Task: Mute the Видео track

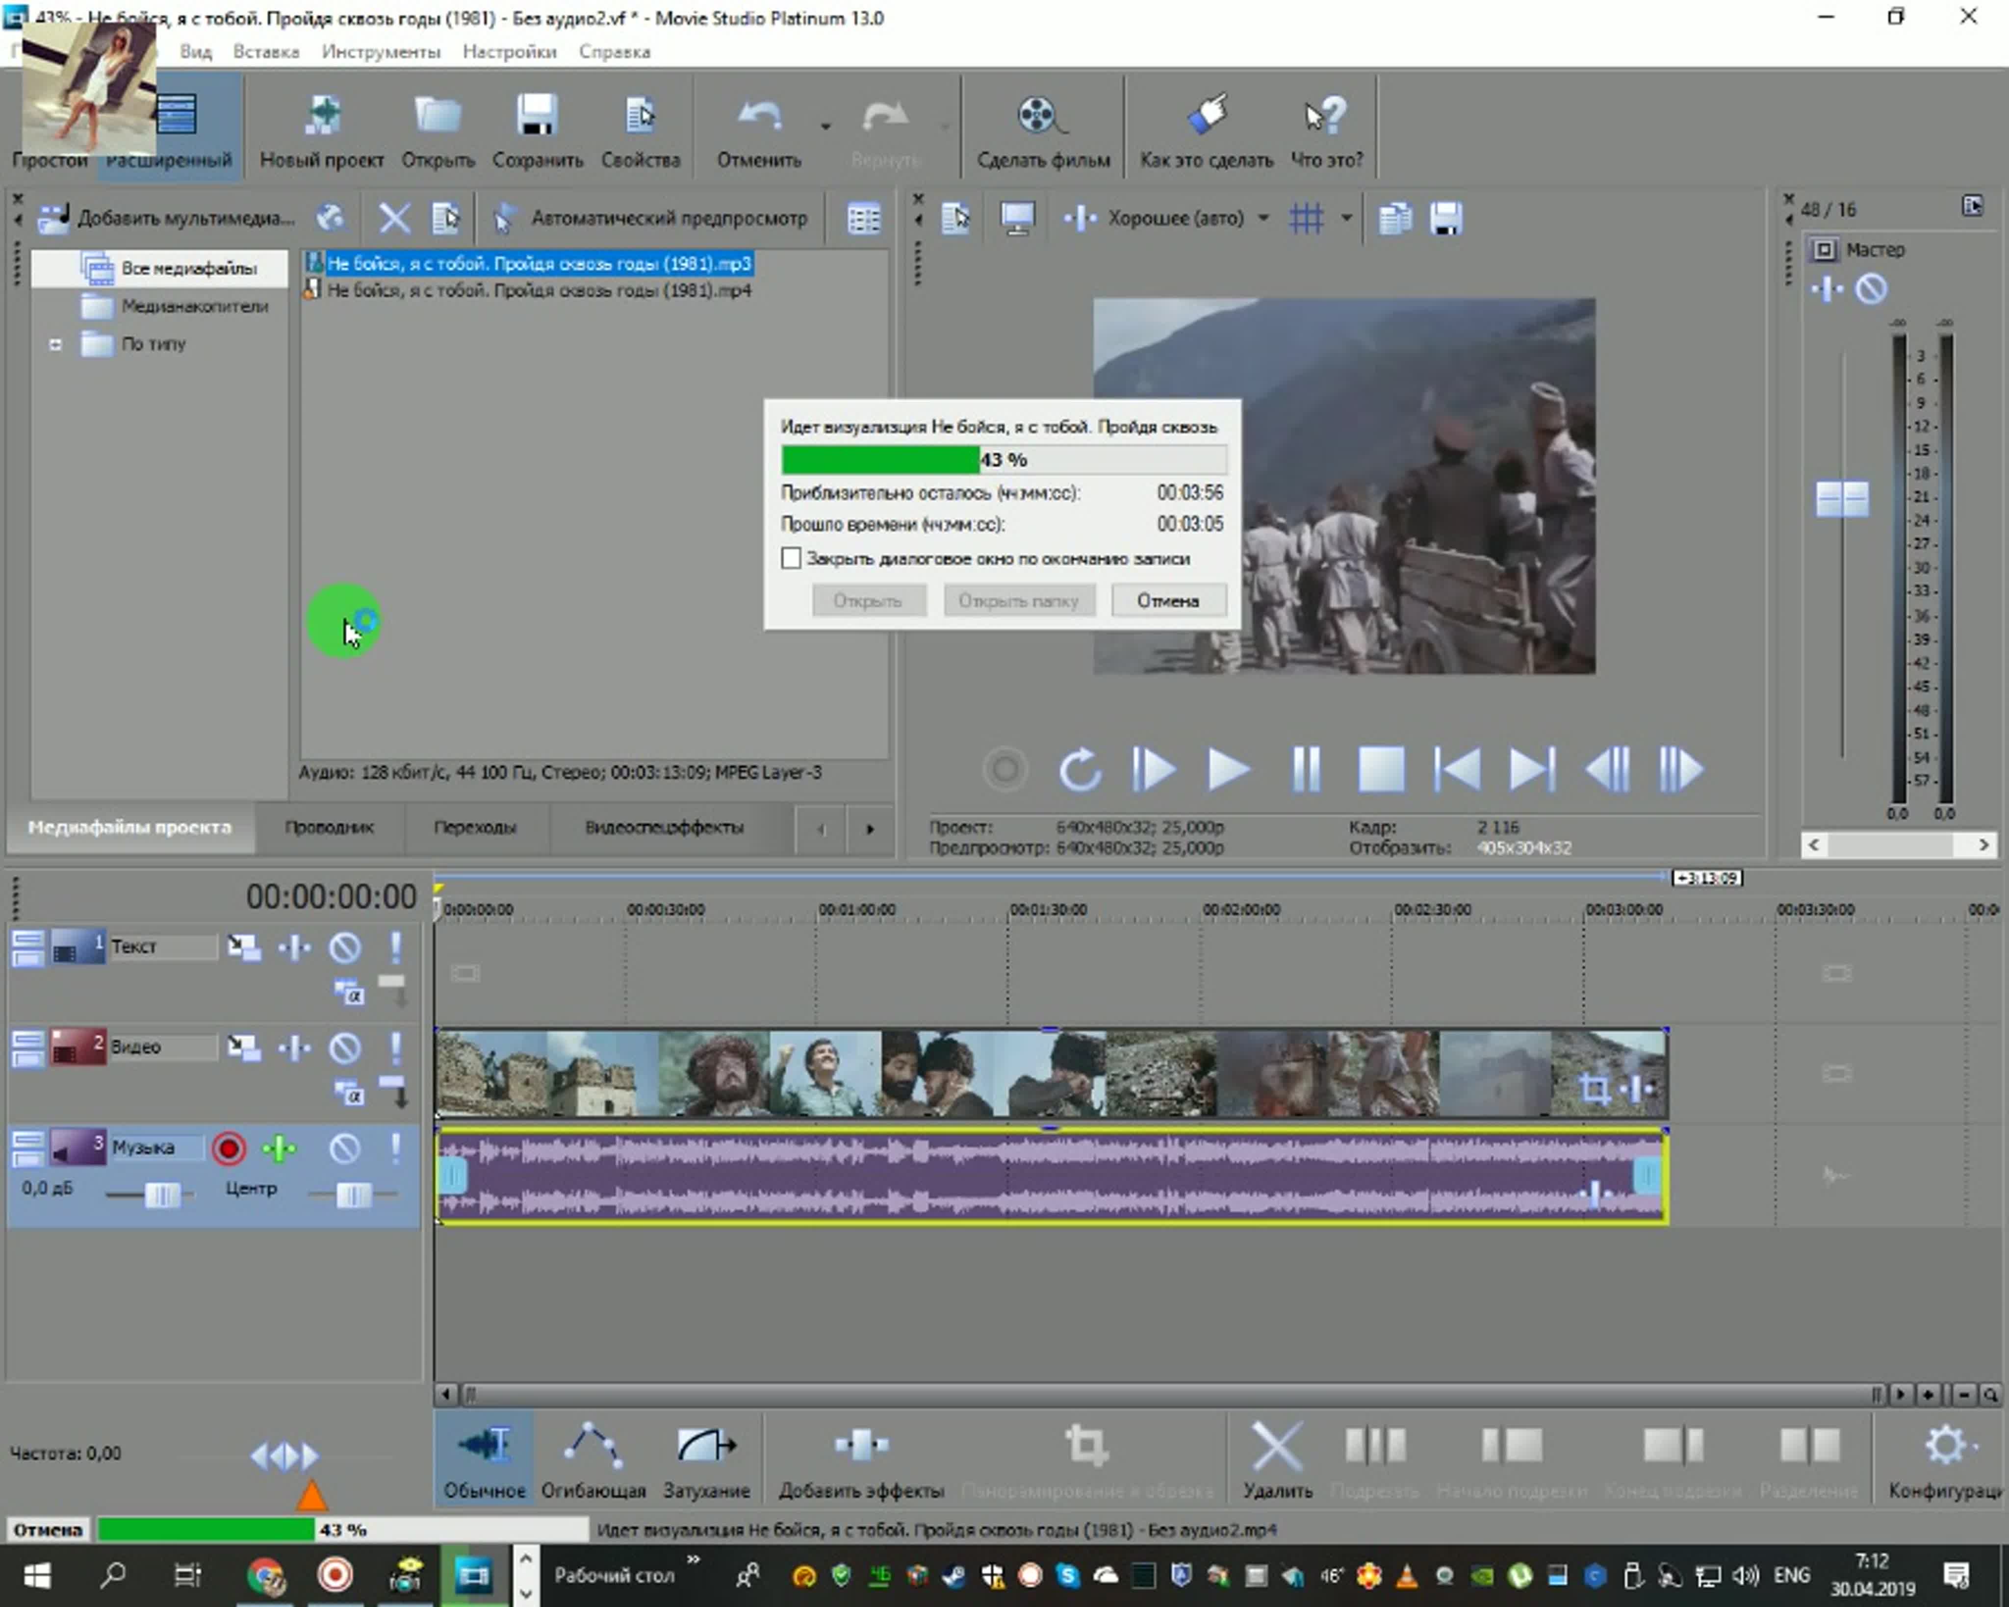Action: pos(345,1048)
